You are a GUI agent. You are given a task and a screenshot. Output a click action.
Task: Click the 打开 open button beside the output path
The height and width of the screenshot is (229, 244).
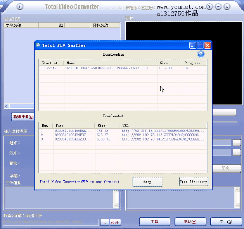tap(115, 222)
